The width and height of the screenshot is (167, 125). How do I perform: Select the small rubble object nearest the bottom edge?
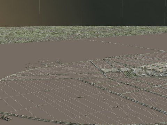pyautogui.click(x=86, y=115)
